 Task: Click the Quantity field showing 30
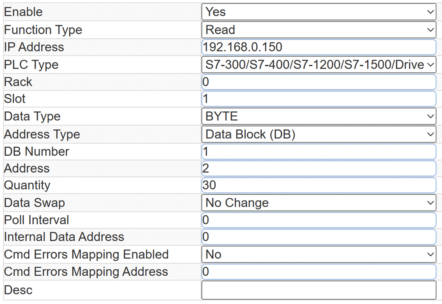[319, 186]
